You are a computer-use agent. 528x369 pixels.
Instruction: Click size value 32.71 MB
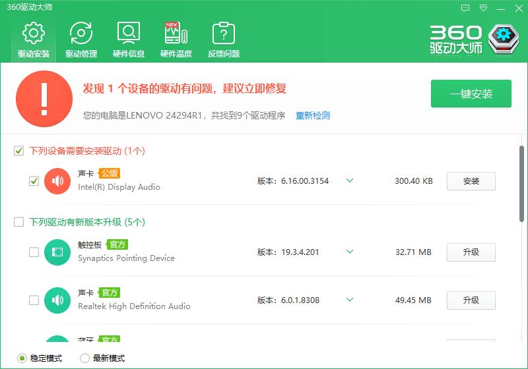click(x=413, y=252)
